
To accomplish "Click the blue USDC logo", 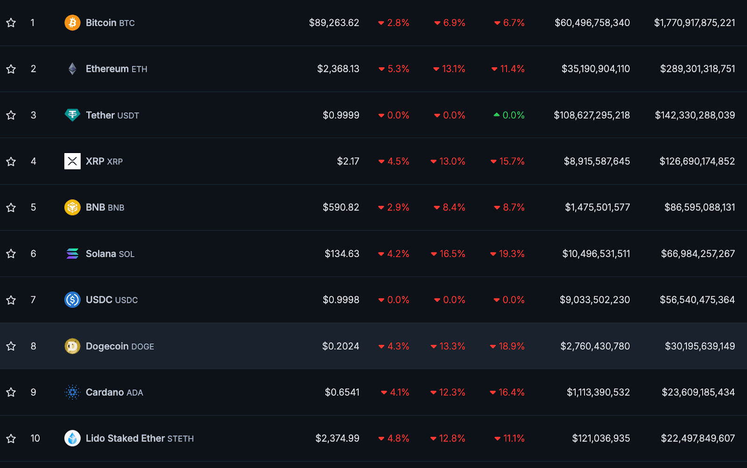I will click(x=72, y=300).
